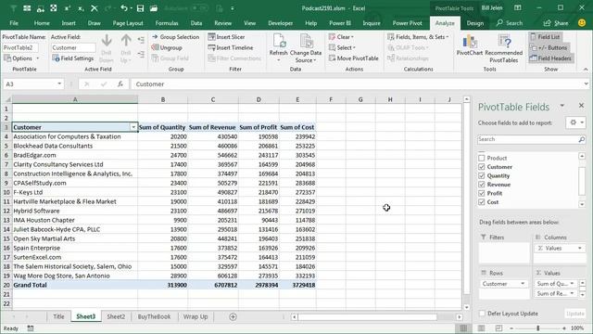Click the search magnifier in PivotTable Fields
The image size is (593, 334).
tap(581, 139)
